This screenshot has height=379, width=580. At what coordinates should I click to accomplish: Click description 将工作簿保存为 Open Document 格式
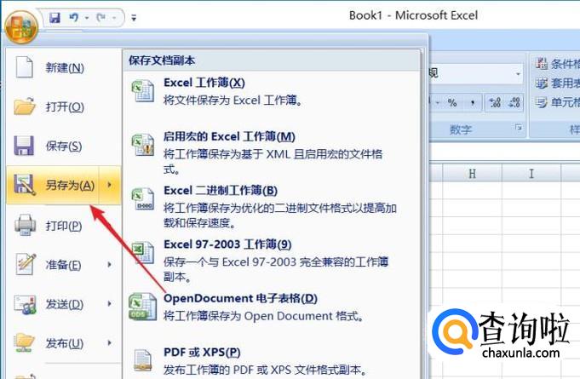pyautogui.click(x=265, y=316)
